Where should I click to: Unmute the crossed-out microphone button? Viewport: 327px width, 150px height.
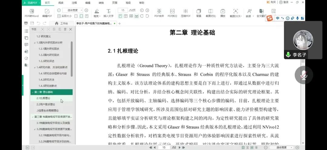tap(303, 75)
